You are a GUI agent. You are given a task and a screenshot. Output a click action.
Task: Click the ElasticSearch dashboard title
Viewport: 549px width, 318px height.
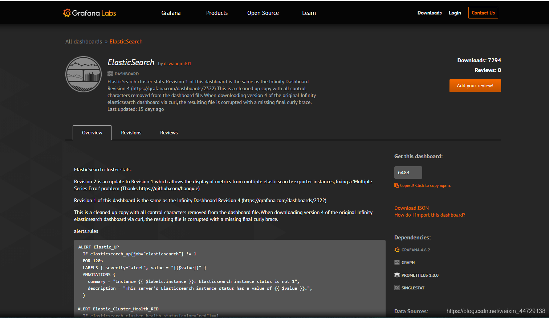pyautogui.click(x=131, y=62)
